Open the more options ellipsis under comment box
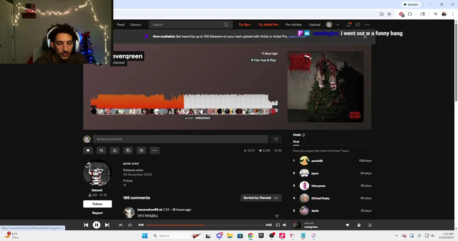The height and width of the screenshot is (241, 458). [x=155, y=150]
